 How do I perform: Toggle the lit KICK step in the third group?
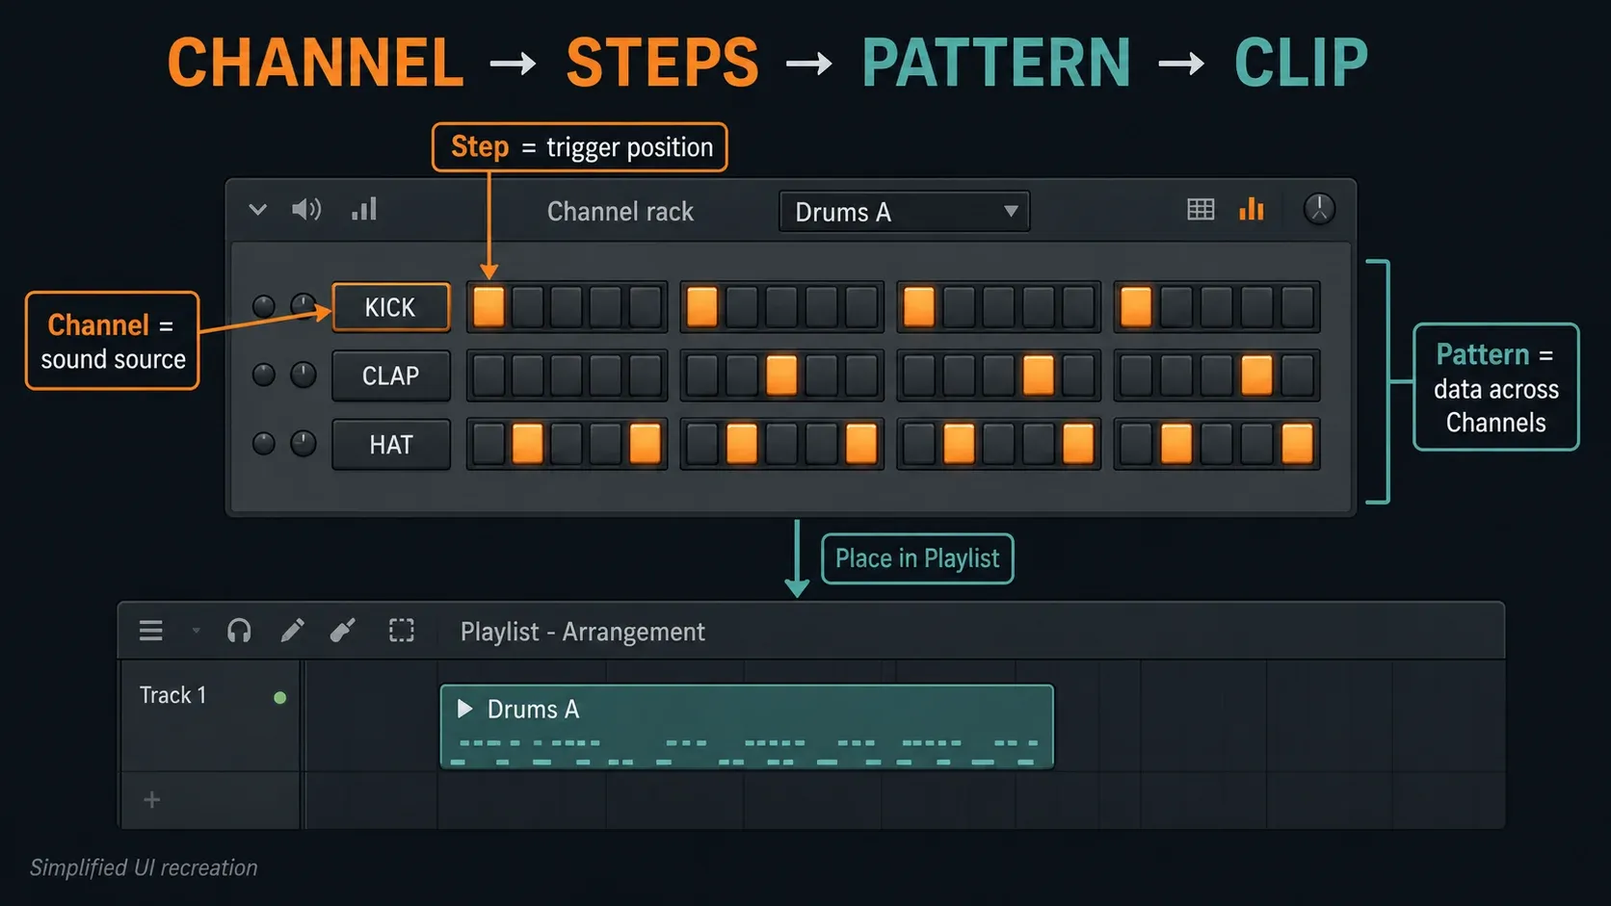coord(918,307)
